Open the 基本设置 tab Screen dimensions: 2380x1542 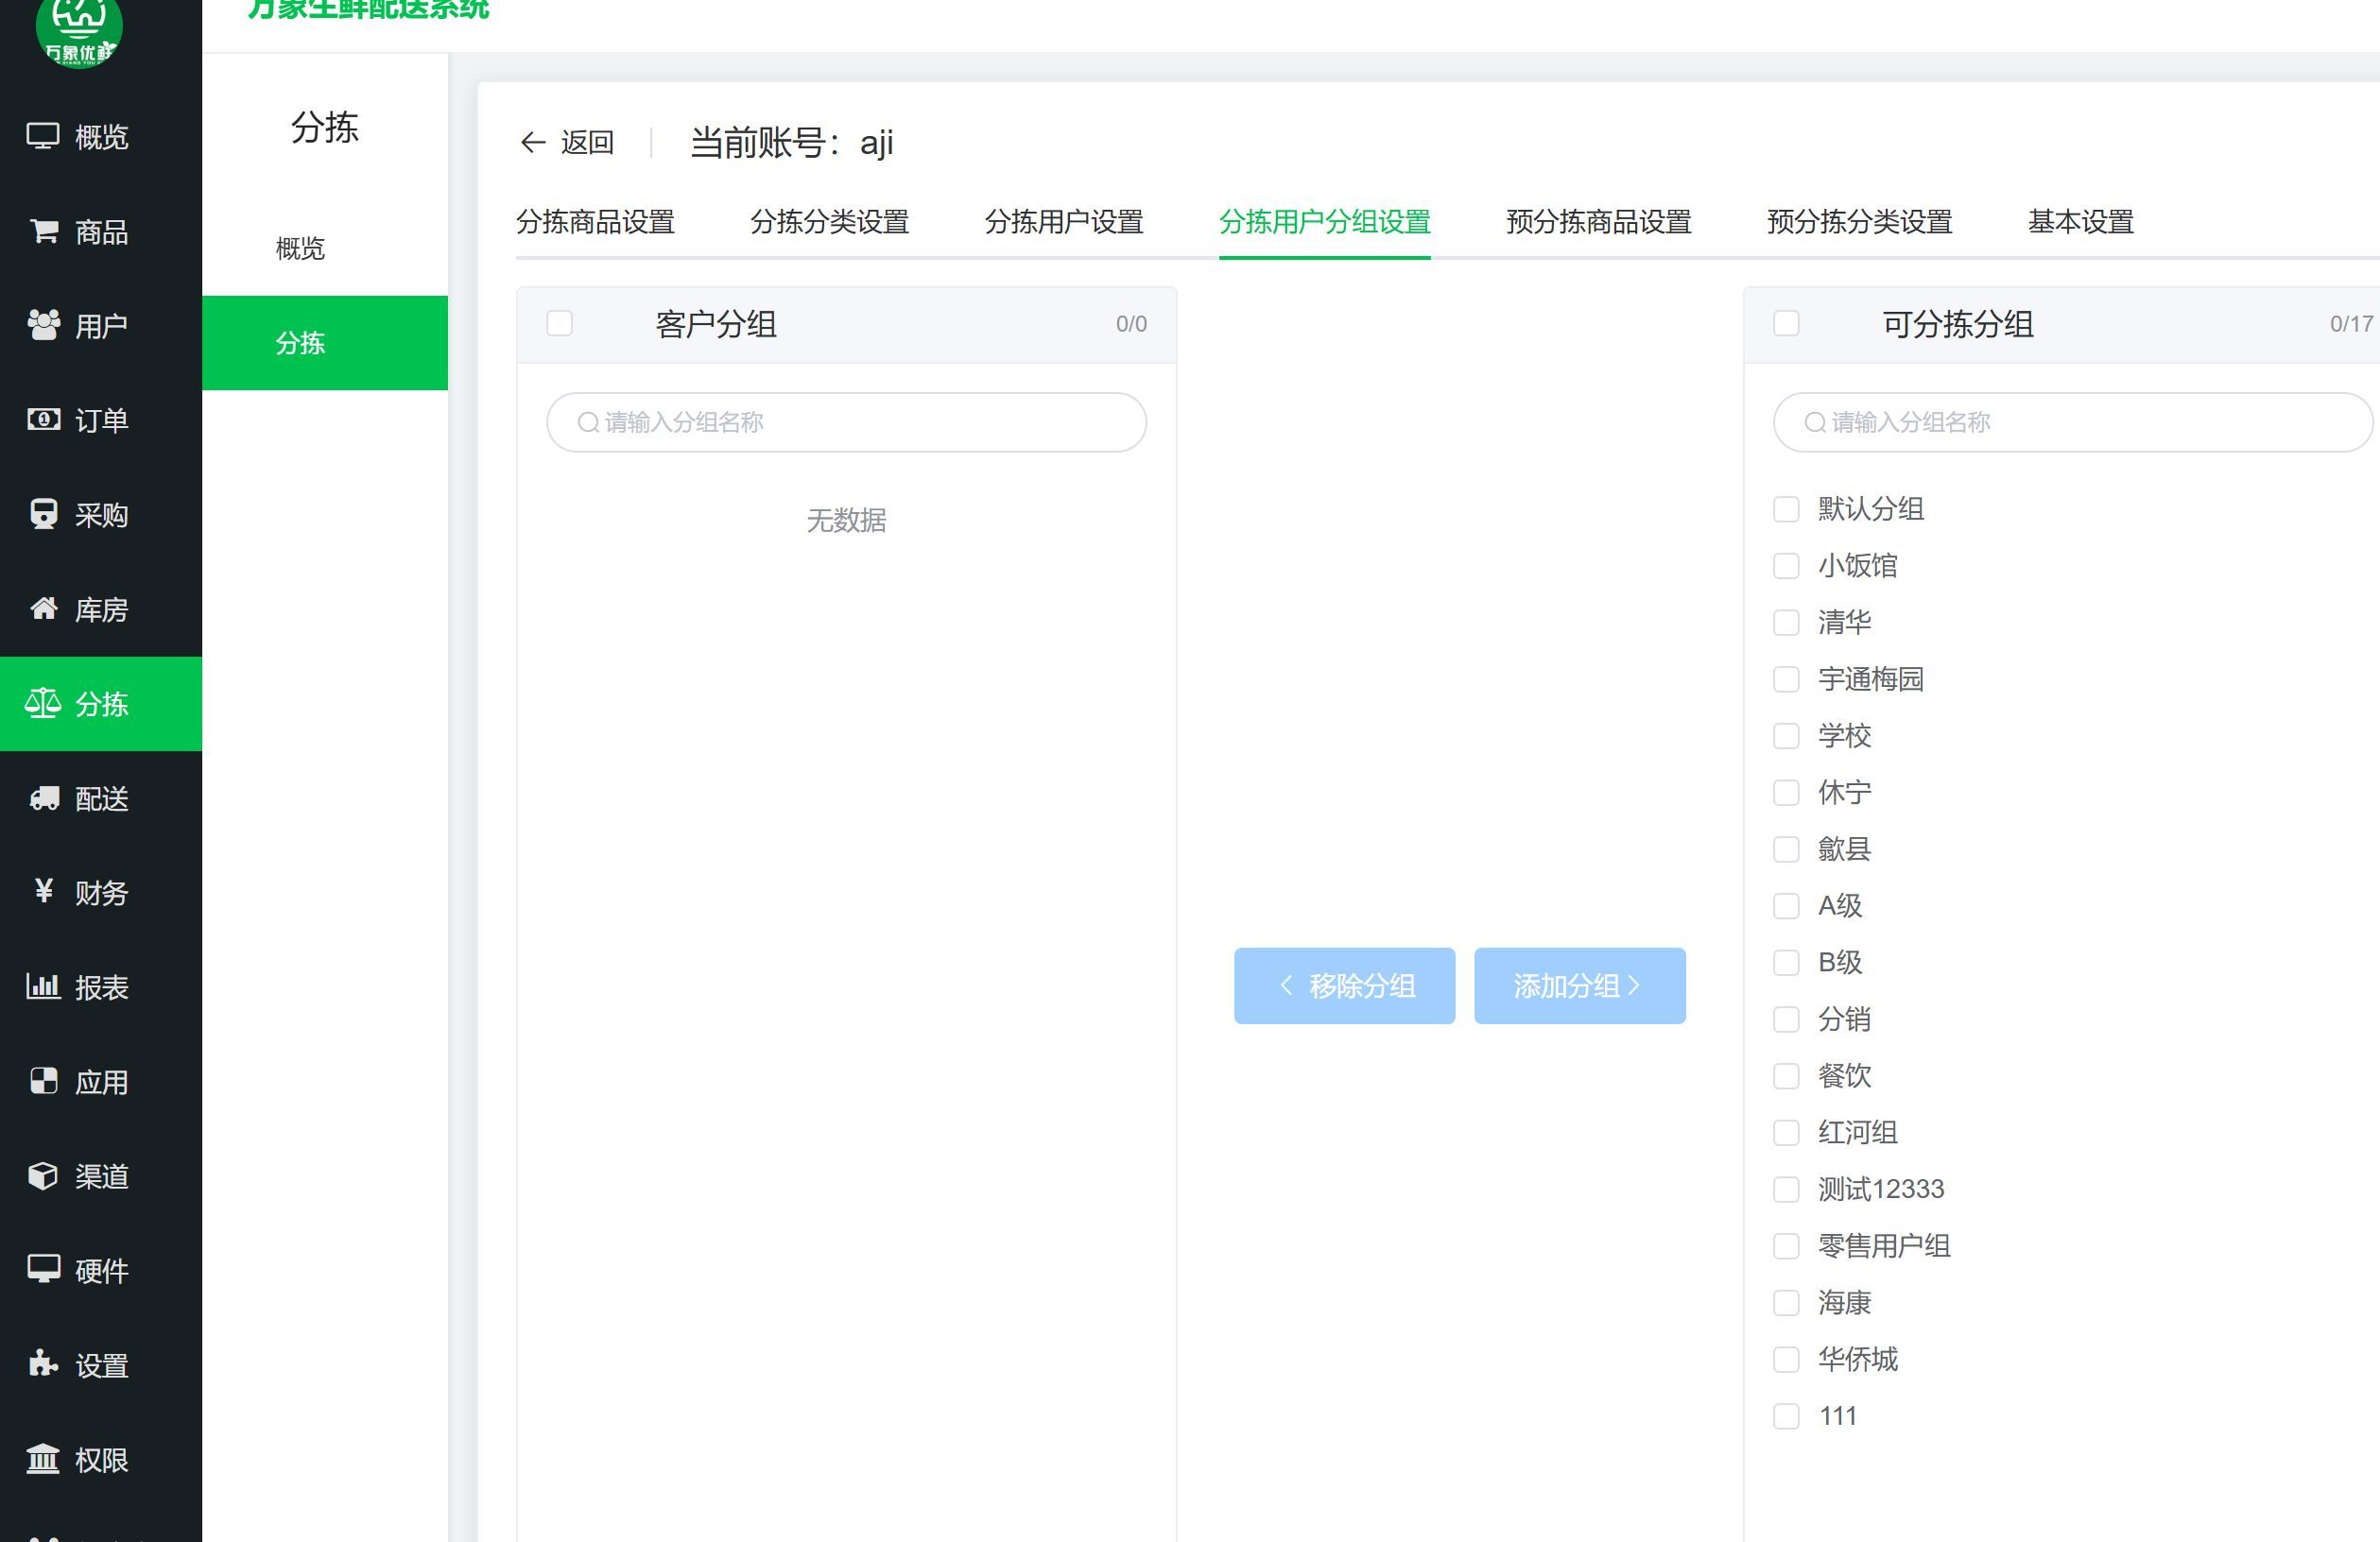2080,222
